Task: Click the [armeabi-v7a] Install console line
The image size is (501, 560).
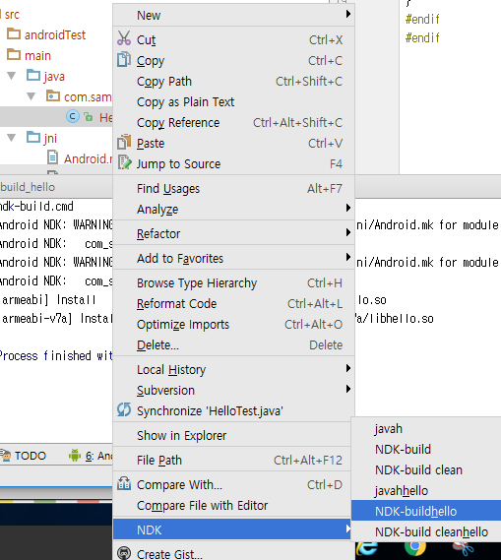Action: coord(57,318)
